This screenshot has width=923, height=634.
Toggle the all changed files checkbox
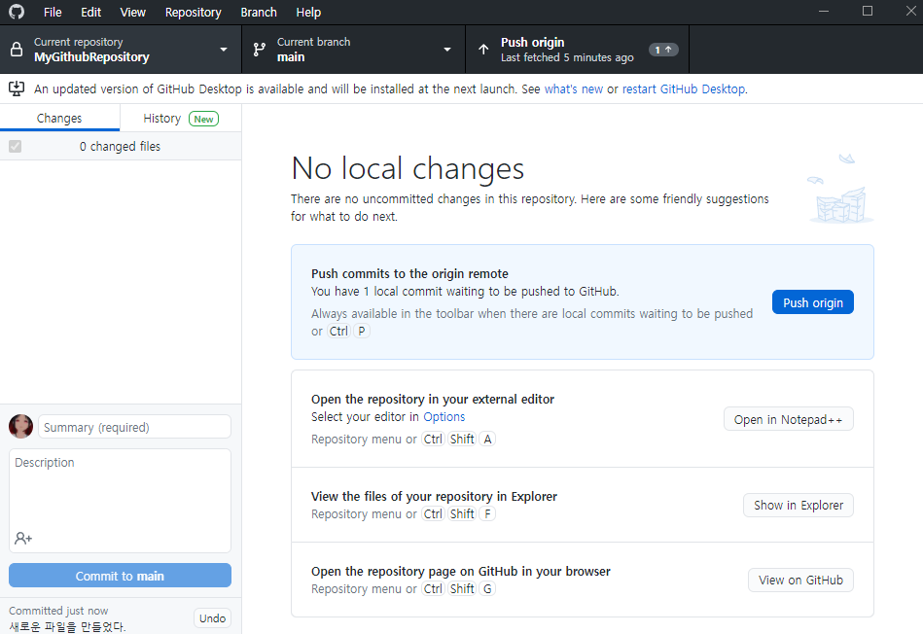click(16, 146)
